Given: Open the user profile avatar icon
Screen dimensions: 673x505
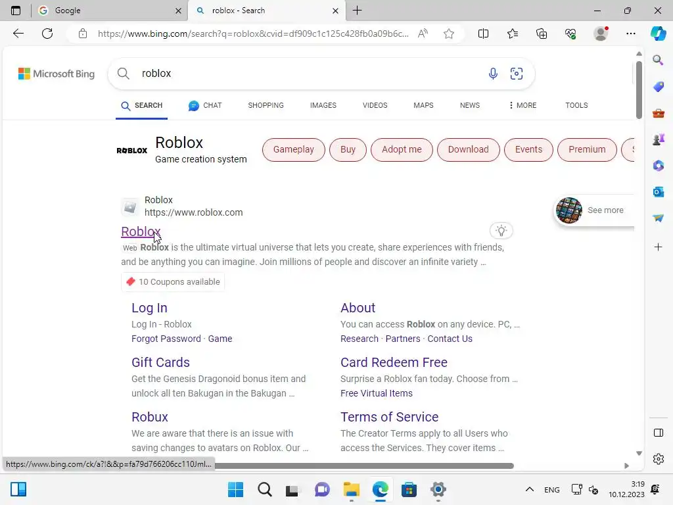Looking at the screenshot, I should click(x=601, y=34).
